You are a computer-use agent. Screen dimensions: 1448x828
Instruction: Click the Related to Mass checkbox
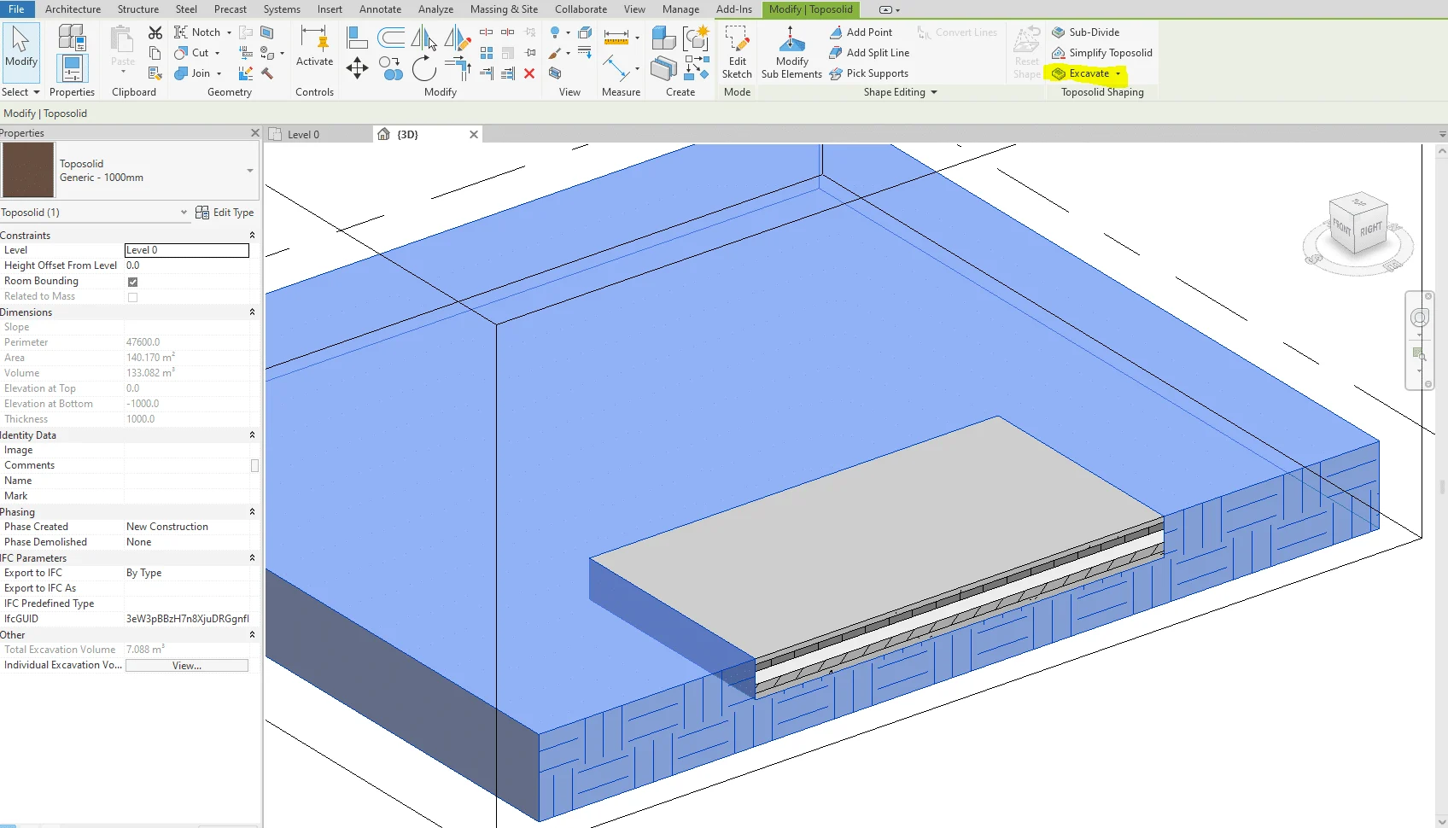pyautogui.click(x=132, y=297)
